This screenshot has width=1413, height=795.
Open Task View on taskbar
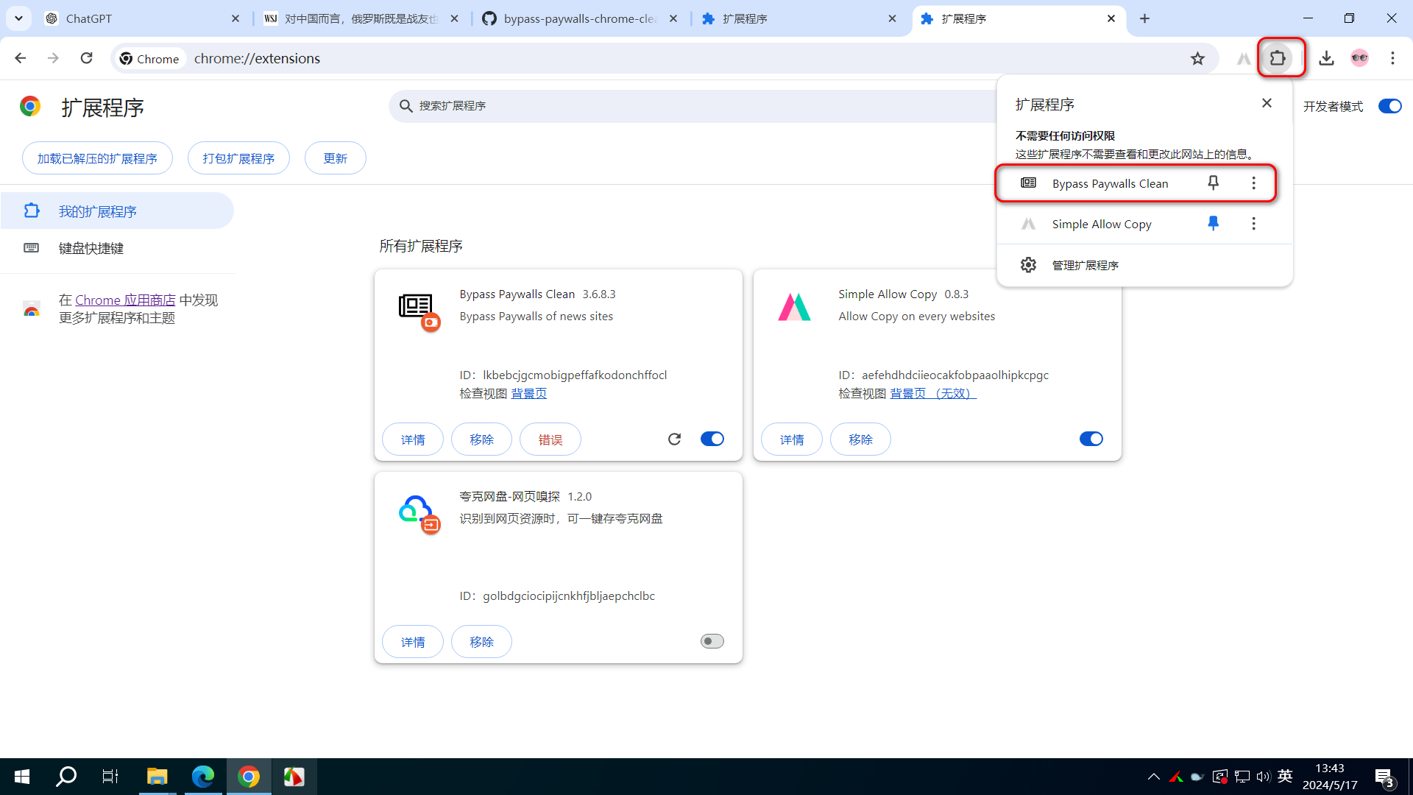pos(110,777)
